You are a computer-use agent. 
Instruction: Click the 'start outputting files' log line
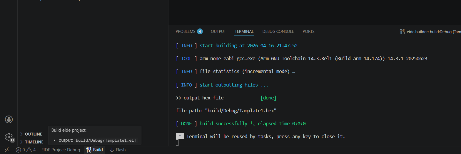tap(222, 85)
